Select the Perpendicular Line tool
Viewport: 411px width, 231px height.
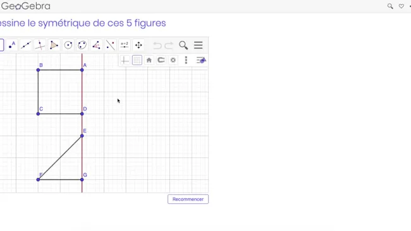pos(40,45)
